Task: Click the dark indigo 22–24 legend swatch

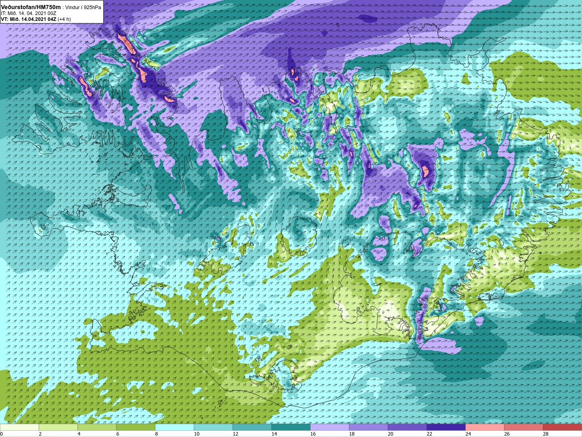Action: 446,427
